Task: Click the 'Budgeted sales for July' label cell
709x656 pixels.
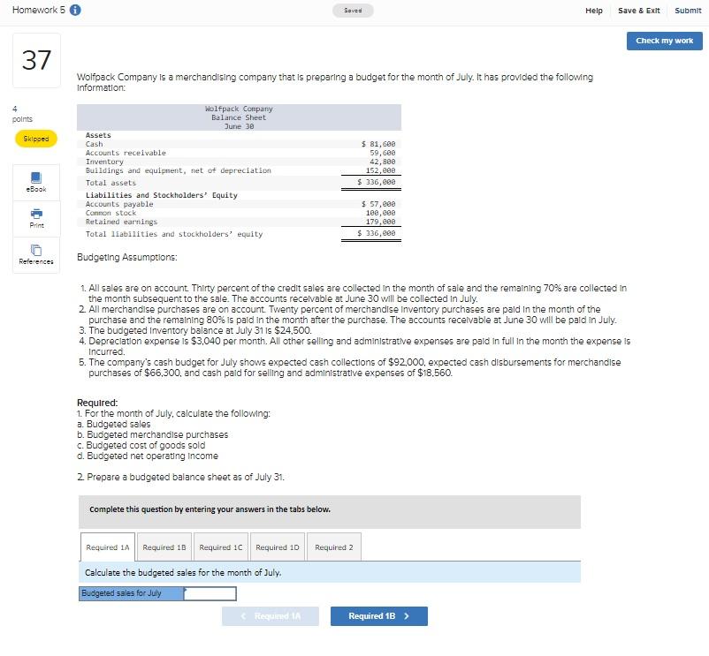Action: click(131, 593)
